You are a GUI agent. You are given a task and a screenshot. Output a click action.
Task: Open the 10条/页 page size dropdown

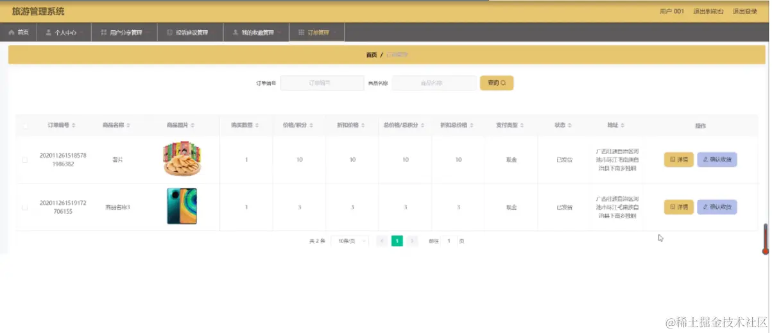[350, 241]
